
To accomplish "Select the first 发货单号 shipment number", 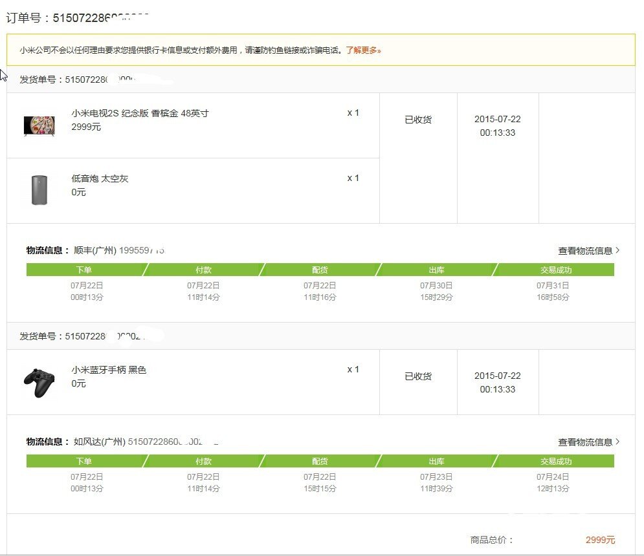I will point(100,79).
